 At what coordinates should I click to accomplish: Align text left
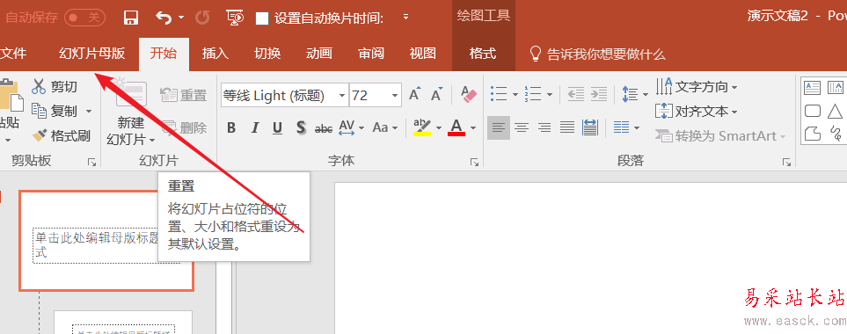499,127
